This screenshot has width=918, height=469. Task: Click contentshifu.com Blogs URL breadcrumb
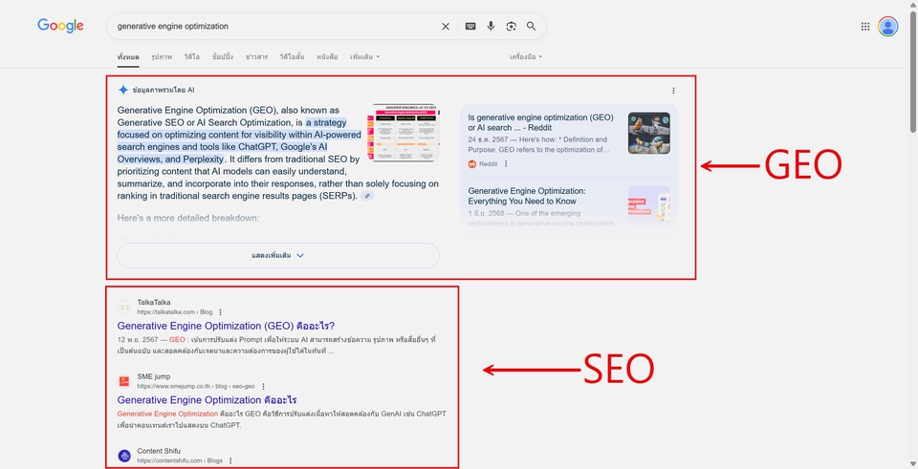(181, 460)
